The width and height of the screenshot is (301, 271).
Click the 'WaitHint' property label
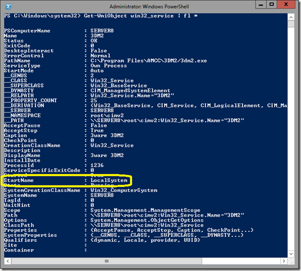(17, 205)
